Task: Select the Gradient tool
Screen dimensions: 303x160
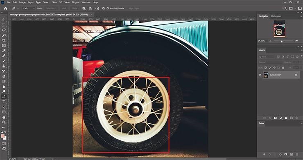Action: tap(4, 81)
